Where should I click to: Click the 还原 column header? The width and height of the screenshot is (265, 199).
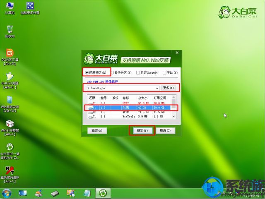(92, 98)
